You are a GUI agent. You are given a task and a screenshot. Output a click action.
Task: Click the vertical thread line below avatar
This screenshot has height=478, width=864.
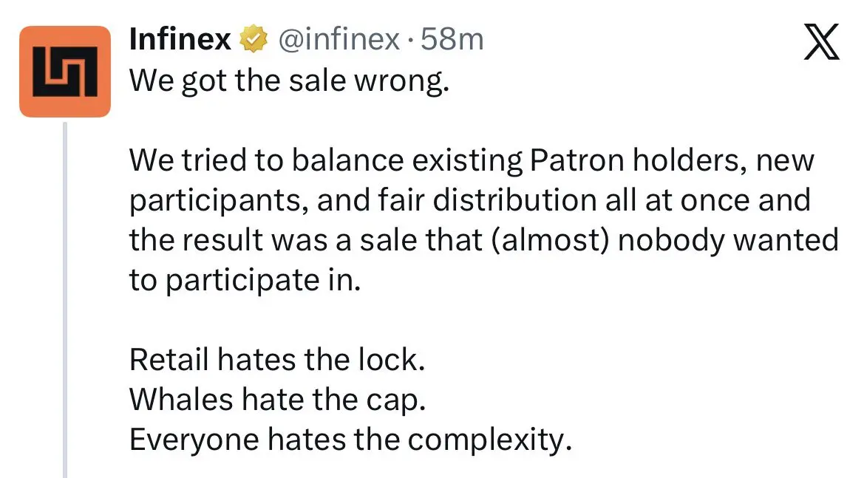coord(65,296)
